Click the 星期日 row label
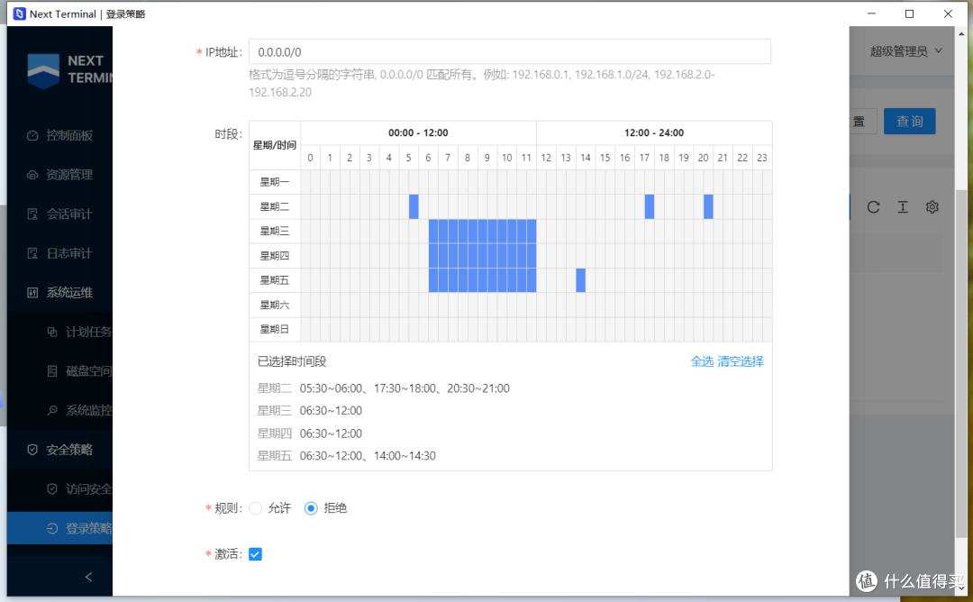 point(274,330)
